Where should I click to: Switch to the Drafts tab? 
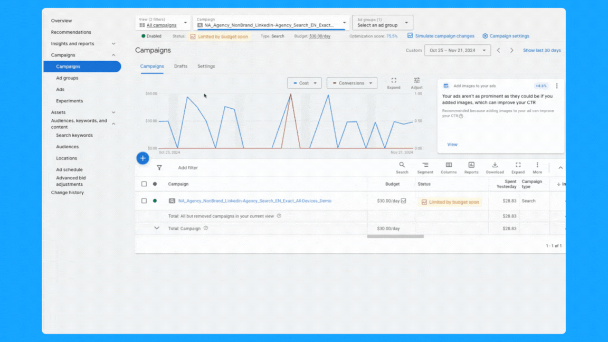(180, 66)
